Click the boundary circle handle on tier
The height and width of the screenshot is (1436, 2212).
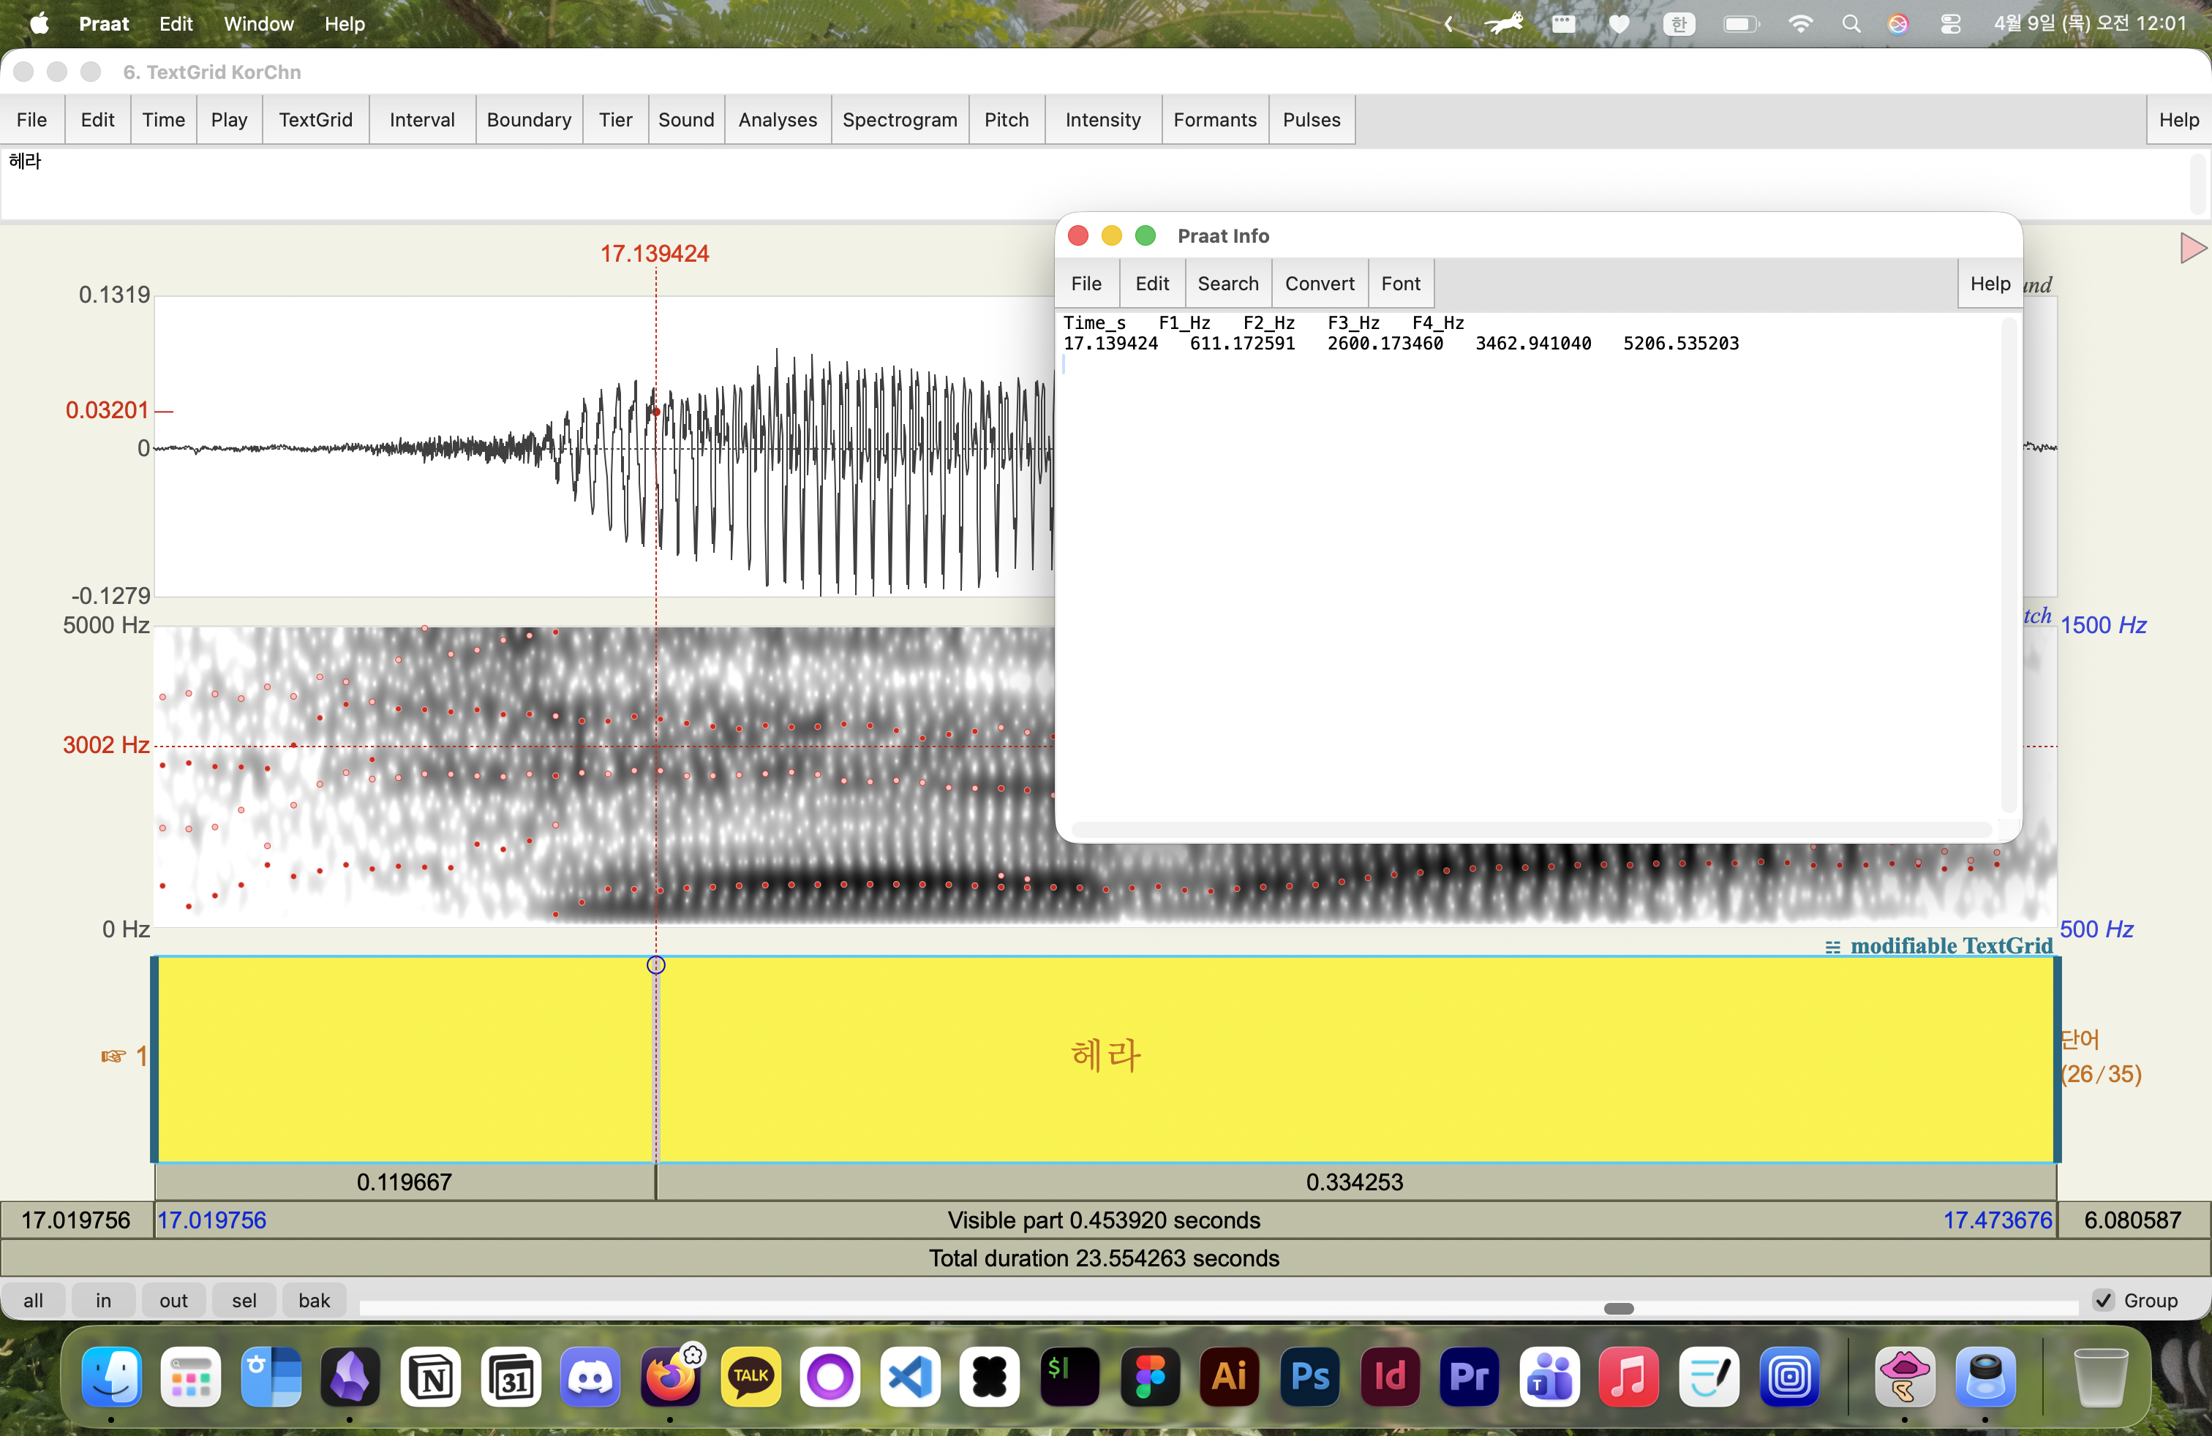coord(655,965)
